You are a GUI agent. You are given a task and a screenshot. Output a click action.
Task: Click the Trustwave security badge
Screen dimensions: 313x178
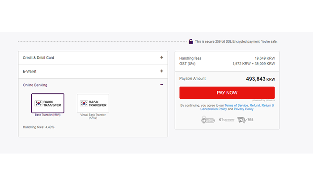[x=226, y=120]
